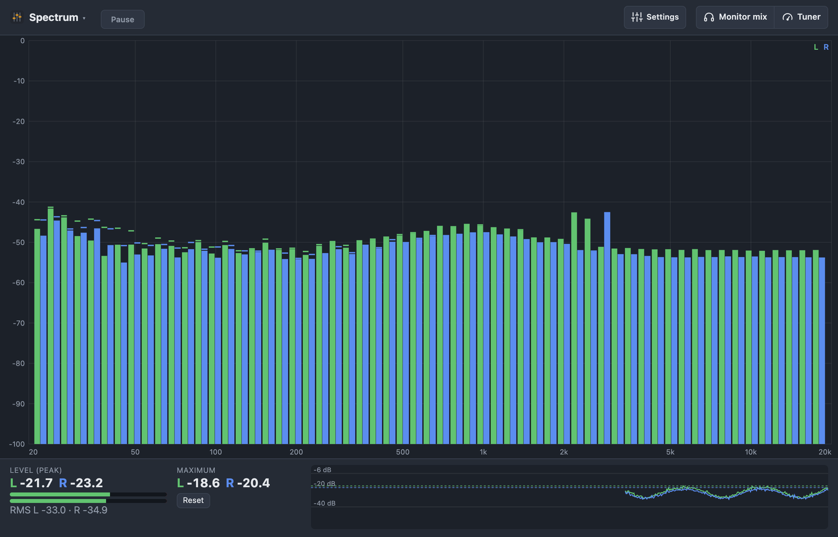Click the Spectrum title label
Screen dimensions: 838x537
click(x=53, y=17)
